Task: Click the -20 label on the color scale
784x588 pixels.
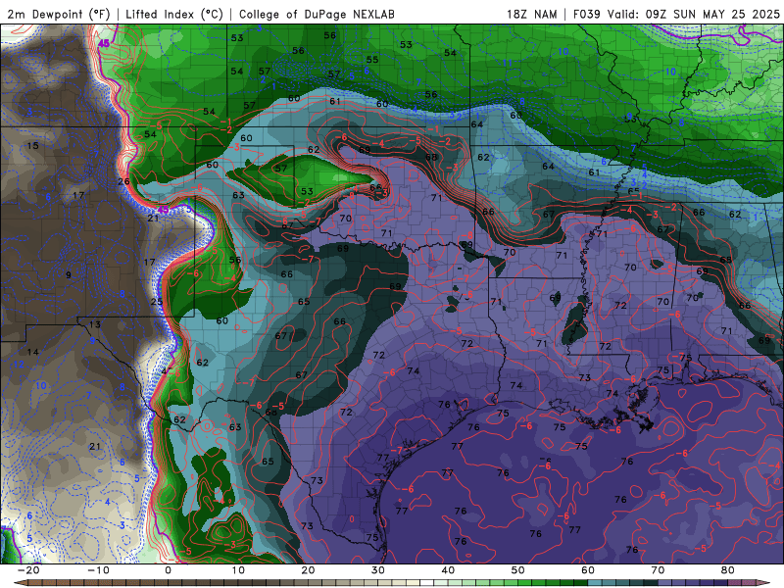Action: coord(28,570)
